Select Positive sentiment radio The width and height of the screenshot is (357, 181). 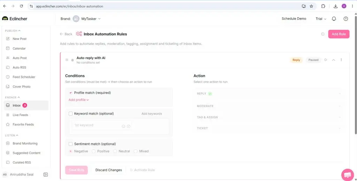[x=93, y=151]
